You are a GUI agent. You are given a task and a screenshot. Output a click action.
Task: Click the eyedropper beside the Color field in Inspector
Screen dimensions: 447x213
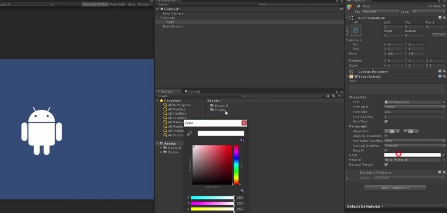(x=444, y=155)
